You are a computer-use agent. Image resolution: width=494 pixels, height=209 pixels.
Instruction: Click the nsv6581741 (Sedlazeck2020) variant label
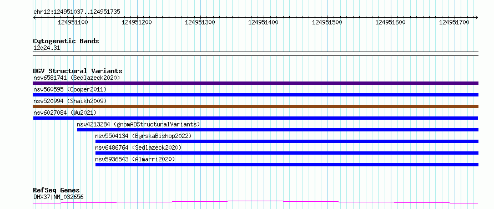[77, 78]
